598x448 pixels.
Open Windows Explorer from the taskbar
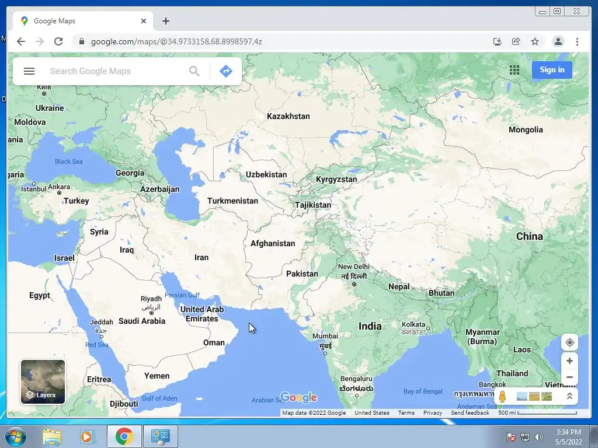pos(52,436)
